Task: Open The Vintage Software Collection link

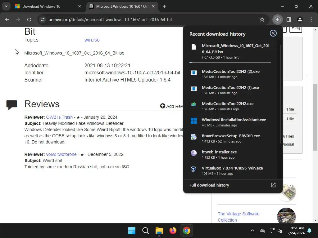Action: point(238,217)
